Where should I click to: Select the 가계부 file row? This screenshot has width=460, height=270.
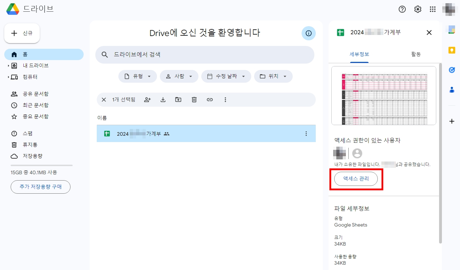[x=206, y=134]
